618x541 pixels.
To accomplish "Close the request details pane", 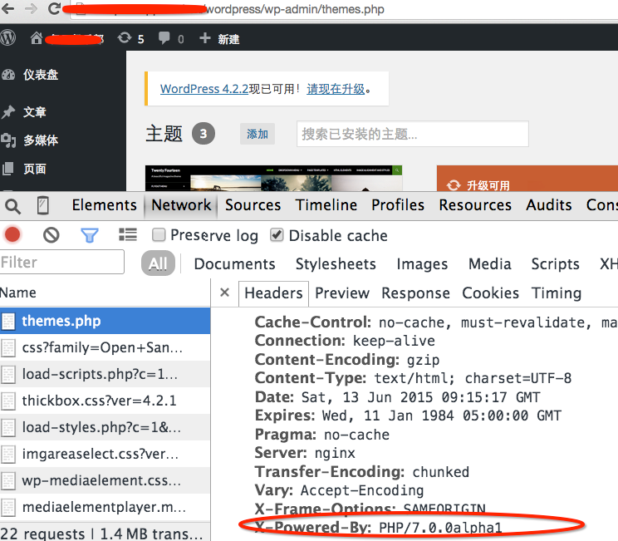I will [224, 293].
